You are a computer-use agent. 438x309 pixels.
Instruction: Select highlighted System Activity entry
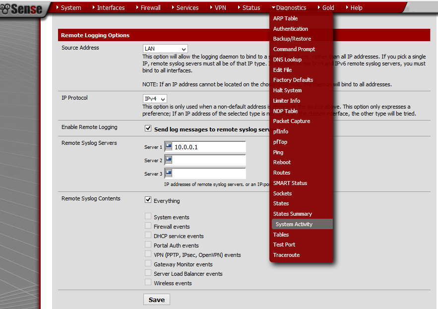click(302, 224)
